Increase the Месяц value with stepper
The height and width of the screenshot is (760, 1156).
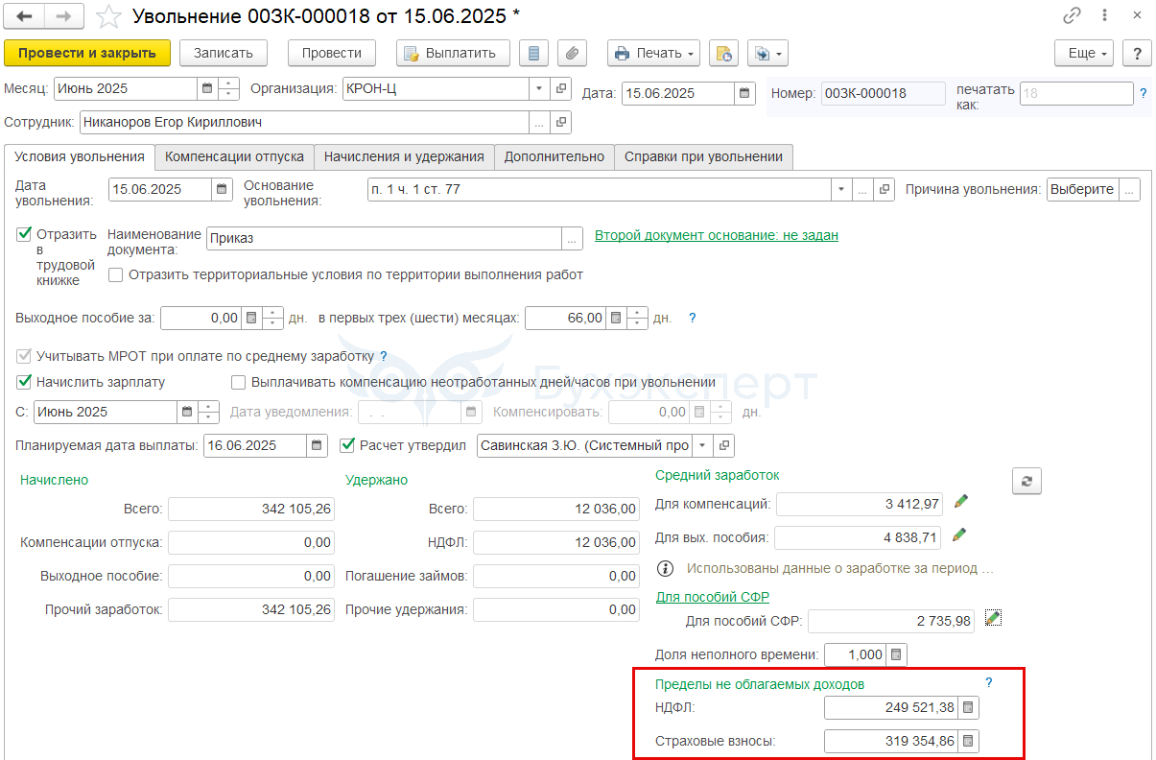pos(228,84)
